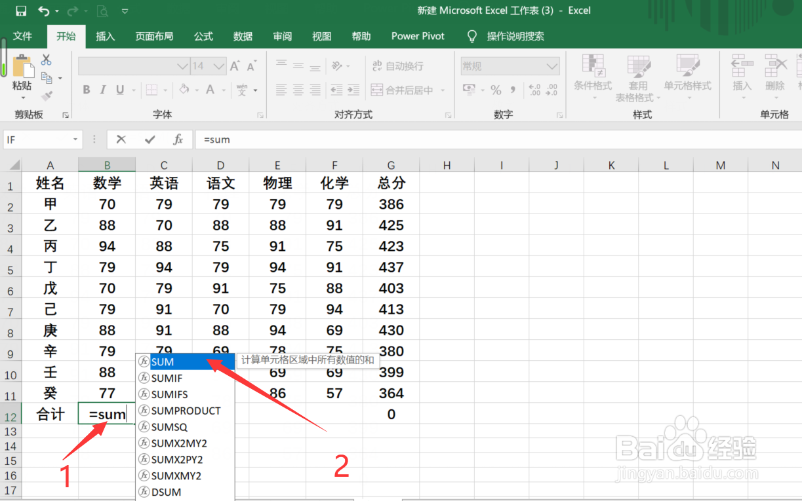Switch to the Power Pivot tab

point(418,37)
